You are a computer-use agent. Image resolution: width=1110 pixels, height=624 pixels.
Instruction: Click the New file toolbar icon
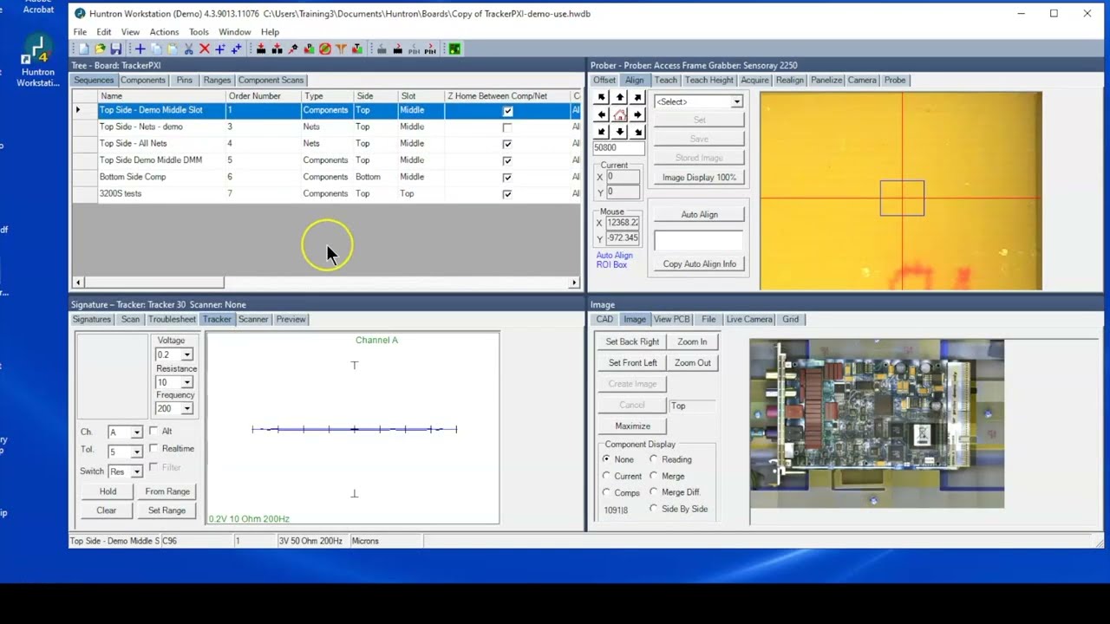[83, 49]
